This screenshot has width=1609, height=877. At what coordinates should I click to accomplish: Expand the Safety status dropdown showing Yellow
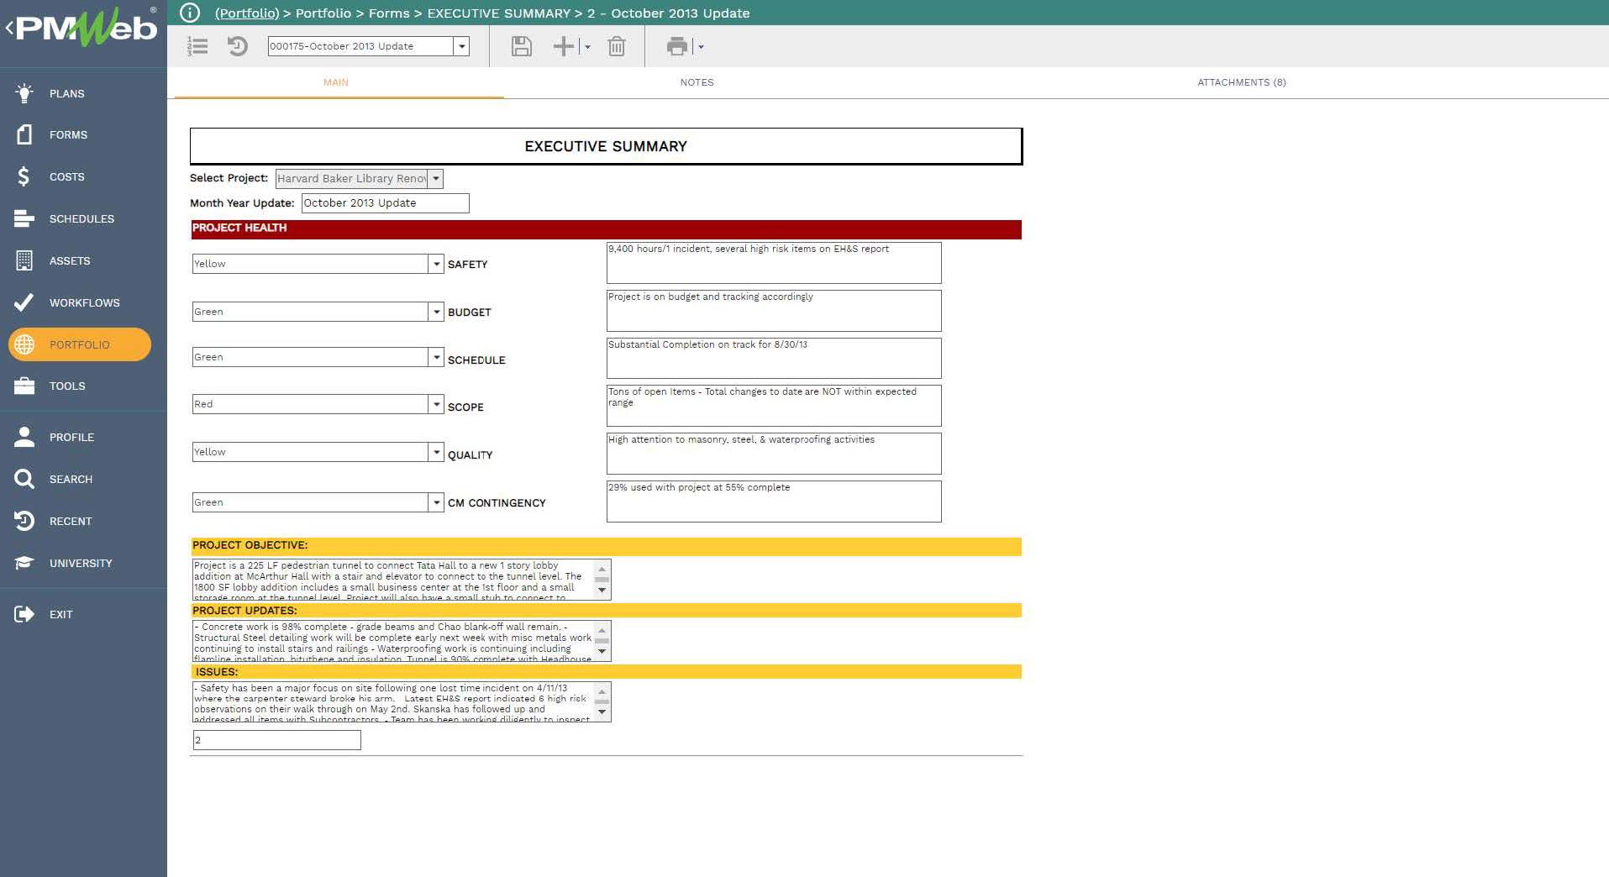pyautogui.click(x=435, y=263)
